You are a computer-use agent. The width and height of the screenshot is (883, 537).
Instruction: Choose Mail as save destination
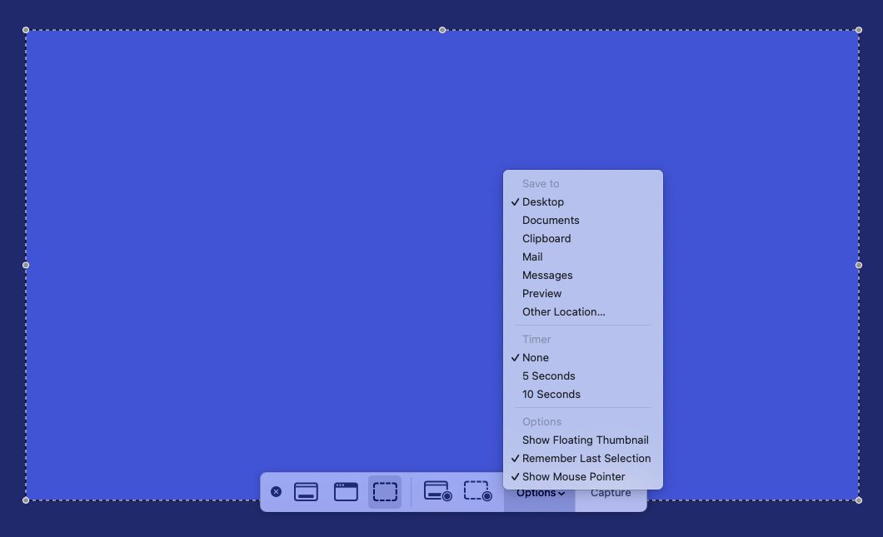tap(532, 256)
